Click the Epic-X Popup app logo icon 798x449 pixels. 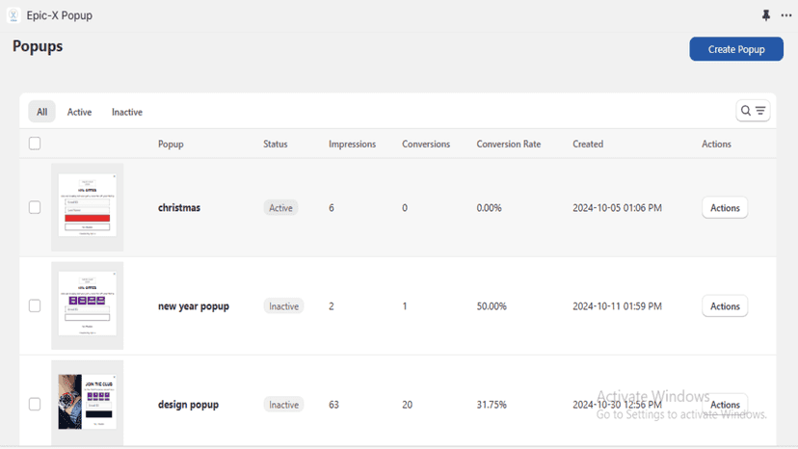point(13,15)
